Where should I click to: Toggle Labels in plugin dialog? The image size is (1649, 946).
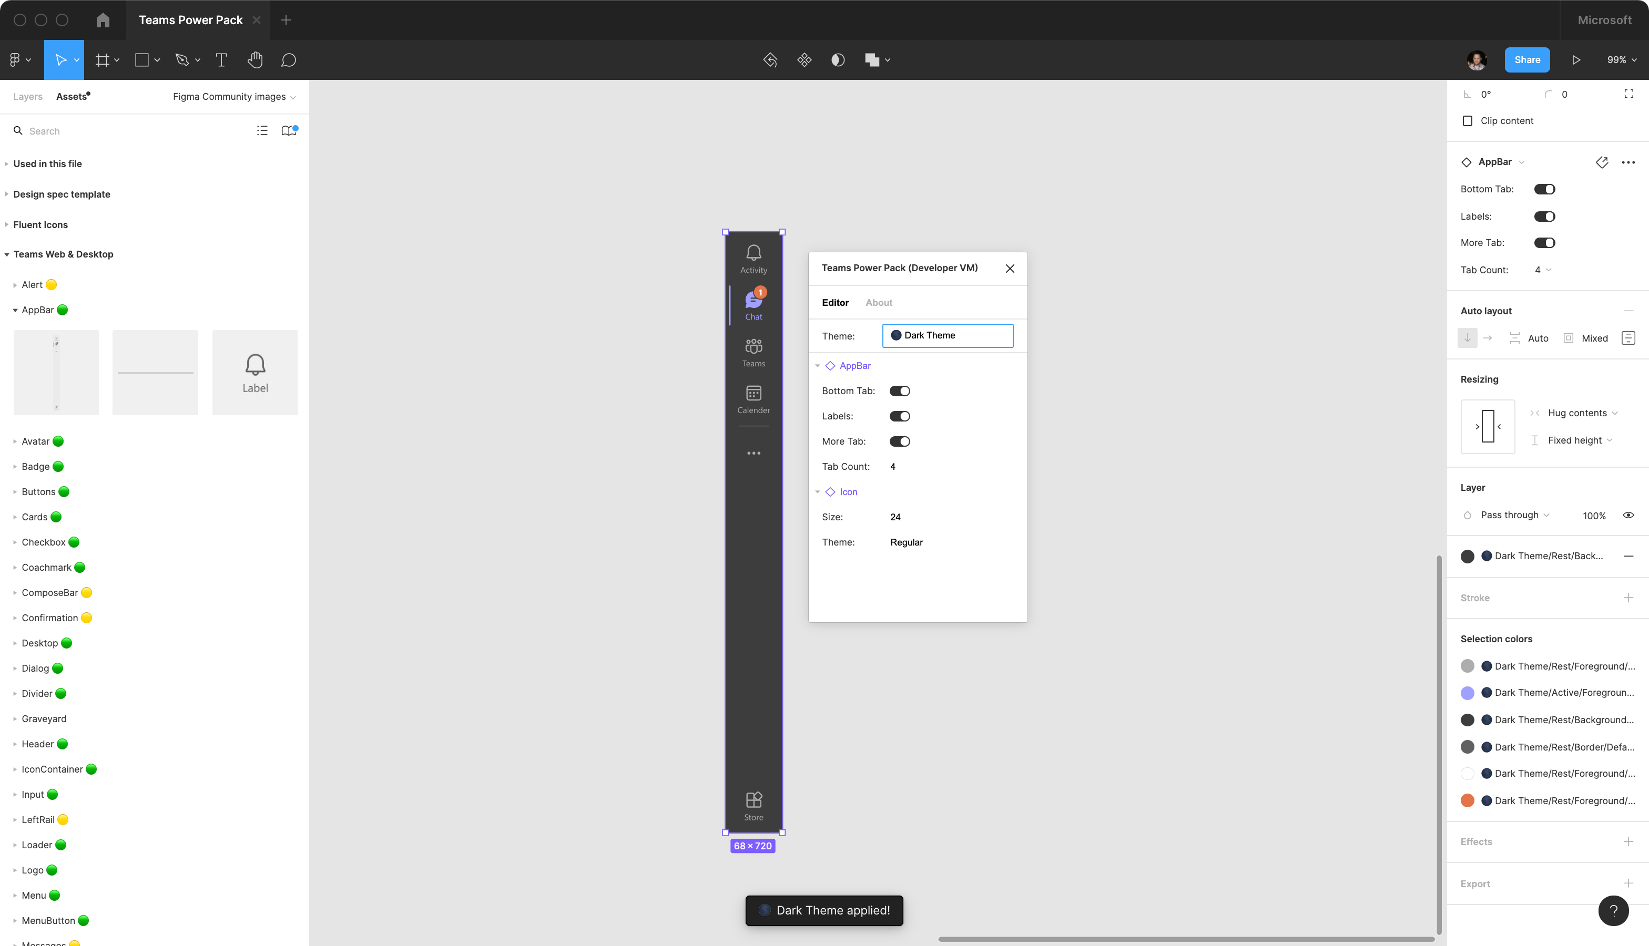900,416
